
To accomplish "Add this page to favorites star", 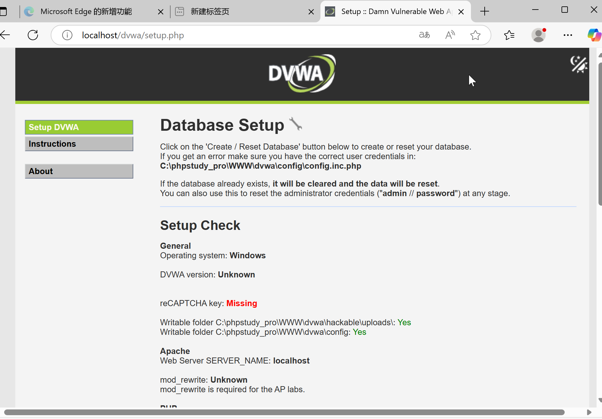I will pyautogui.click(x=475, y=35).
